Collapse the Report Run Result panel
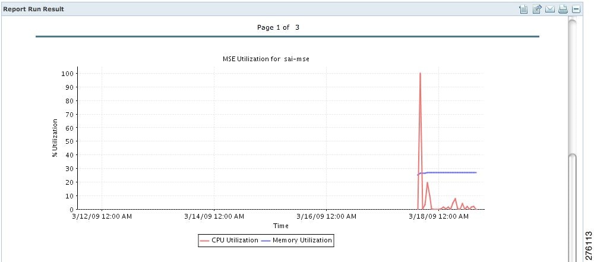This screenshot has height=262, width=594. coord(576,9)
